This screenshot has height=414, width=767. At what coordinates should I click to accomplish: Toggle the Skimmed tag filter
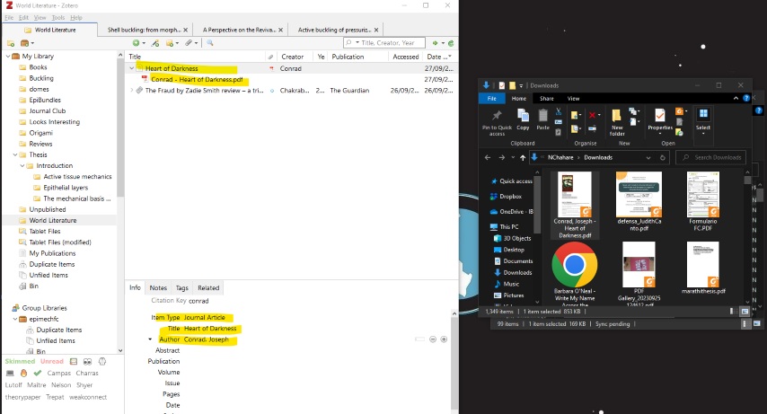pyautogui.click(x=20, y=361)
